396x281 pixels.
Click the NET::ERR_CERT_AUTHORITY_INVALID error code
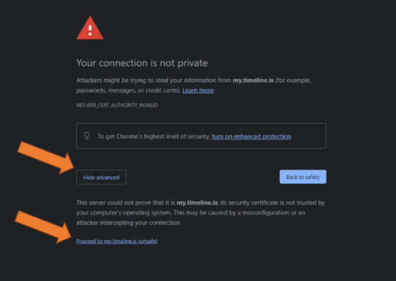coord(117,105)
